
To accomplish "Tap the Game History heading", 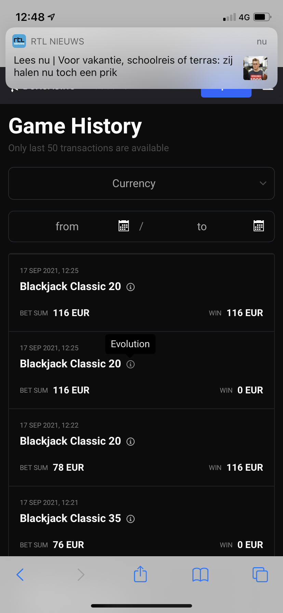I will tap(75, 126).
